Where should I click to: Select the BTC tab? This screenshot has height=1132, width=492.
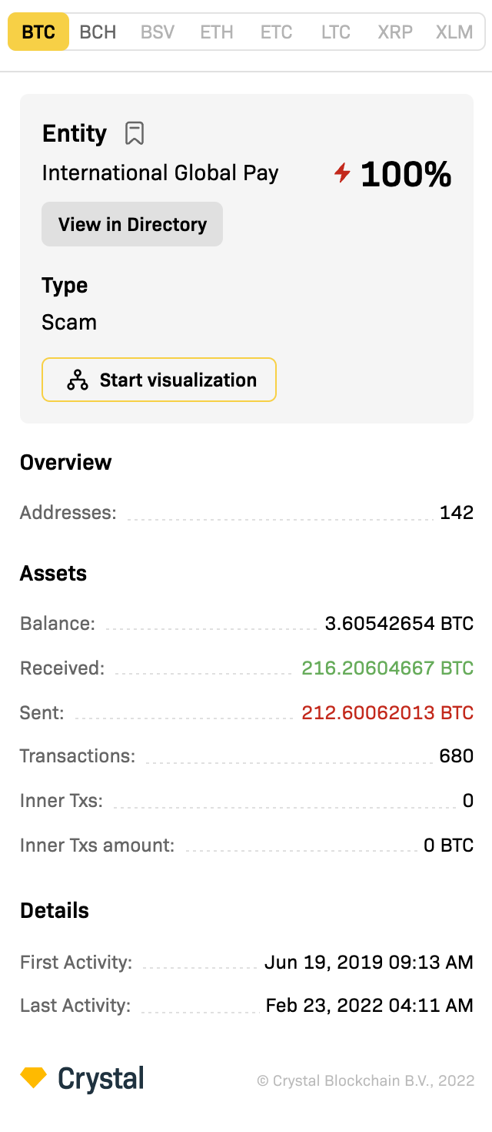[38, 32]
